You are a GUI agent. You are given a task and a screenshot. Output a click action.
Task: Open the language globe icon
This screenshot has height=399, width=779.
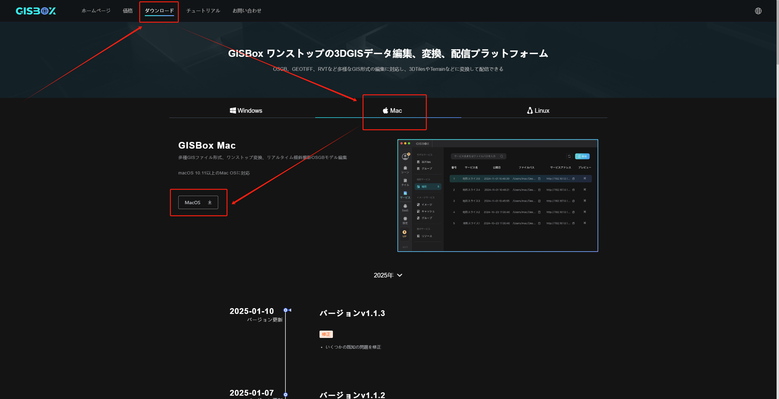(758, 11)
